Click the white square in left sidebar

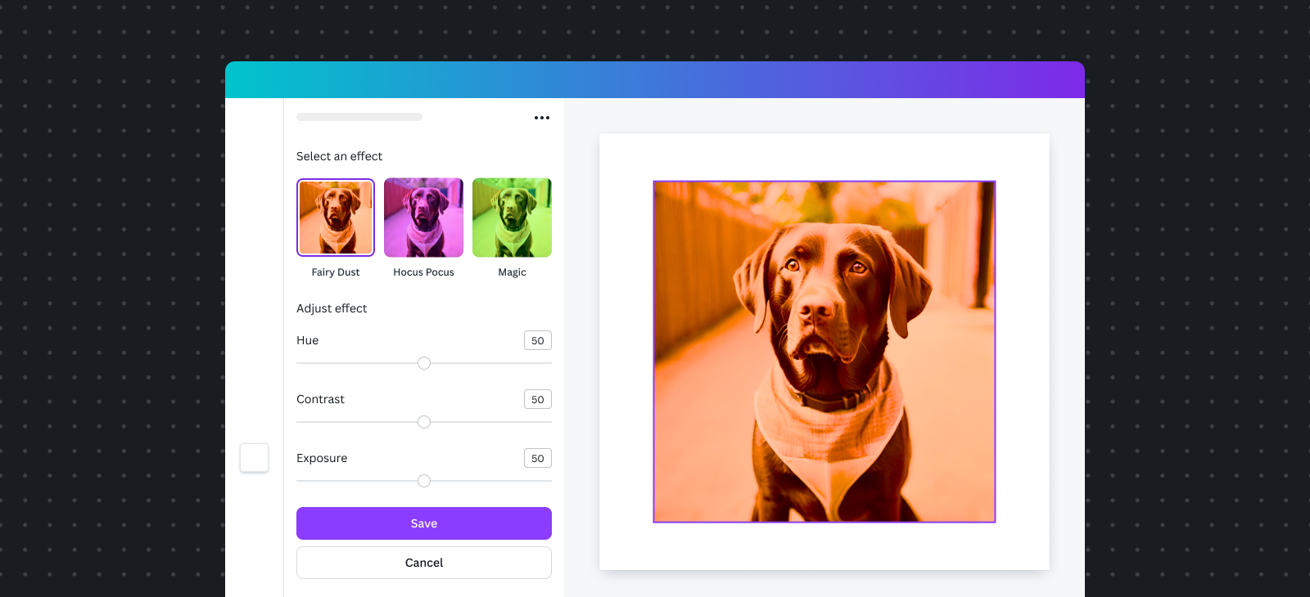pyautogui.click(x=255, y=458)
